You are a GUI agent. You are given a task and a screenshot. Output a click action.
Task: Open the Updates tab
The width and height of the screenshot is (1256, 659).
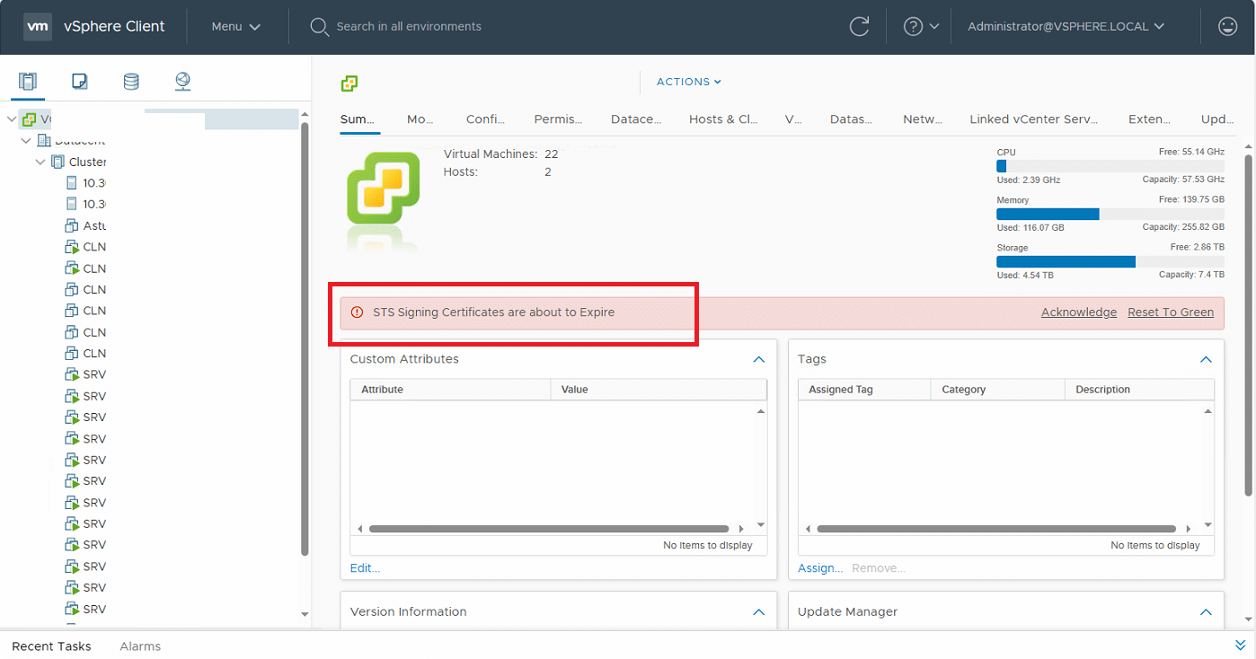coord(1217,119)
